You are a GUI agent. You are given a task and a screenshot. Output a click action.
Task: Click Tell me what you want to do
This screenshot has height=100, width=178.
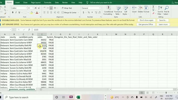click(x=101, y=2)
